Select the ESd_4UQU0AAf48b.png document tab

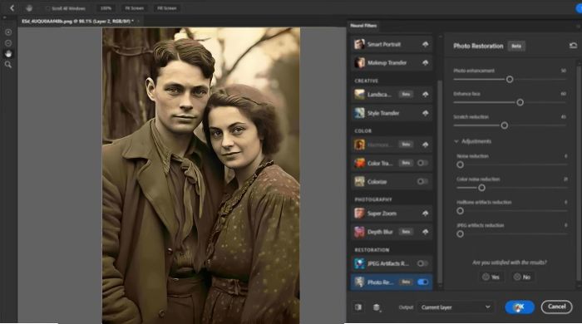point(77,22)
